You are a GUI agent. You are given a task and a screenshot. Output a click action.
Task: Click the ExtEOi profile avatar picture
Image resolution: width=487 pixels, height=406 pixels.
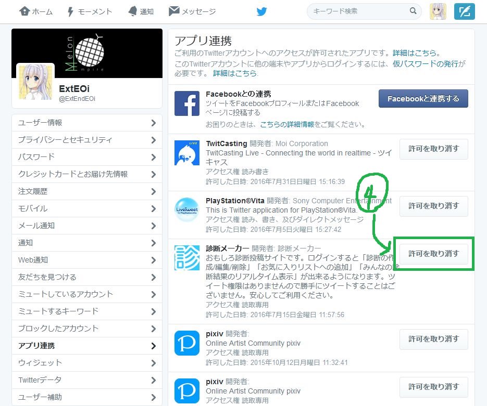pos(35,82)
